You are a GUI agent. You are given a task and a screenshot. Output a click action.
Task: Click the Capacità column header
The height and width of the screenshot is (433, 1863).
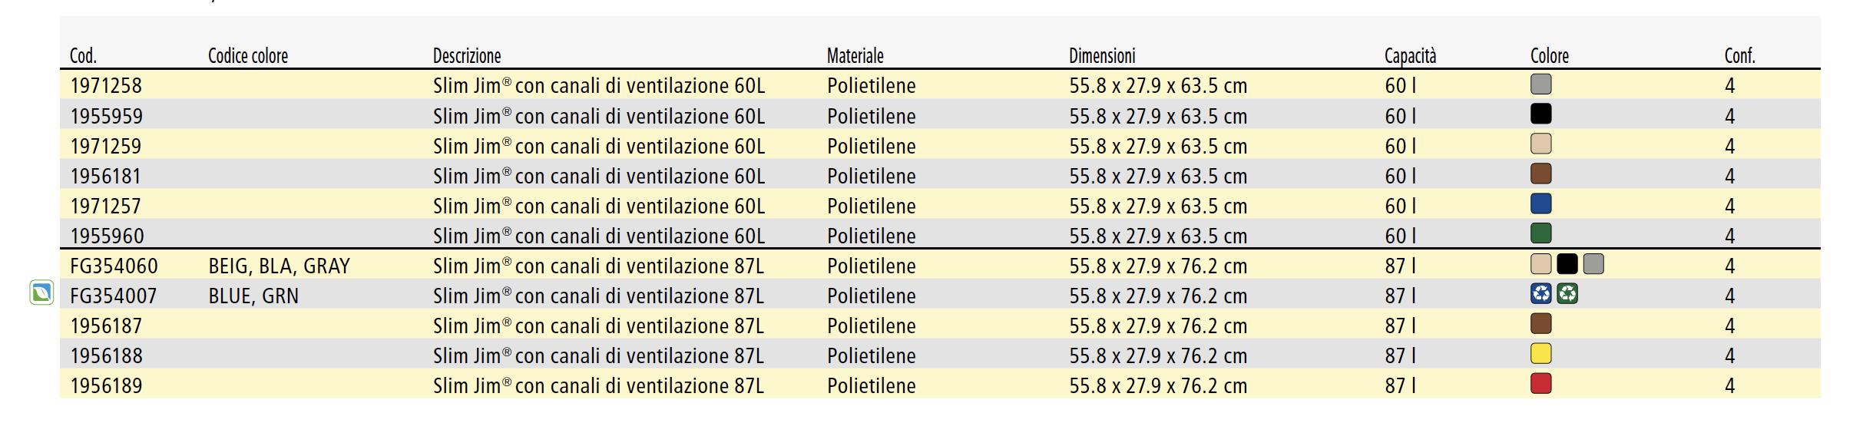pos(1409,56)
